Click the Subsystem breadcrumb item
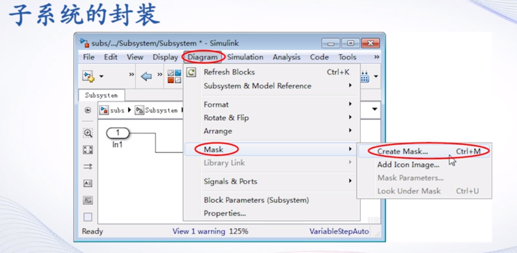 tap(157, 110)
